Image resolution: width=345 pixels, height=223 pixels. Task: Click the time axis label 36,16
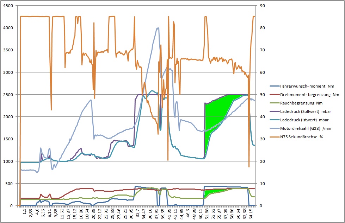pyautogui.click(x=150, y=214)
